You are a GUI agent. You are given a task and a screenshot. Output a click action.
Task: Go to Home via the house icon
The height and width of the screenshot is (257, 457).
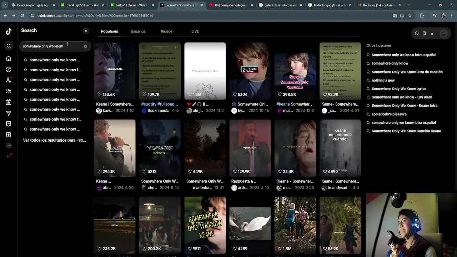point(9,59)
